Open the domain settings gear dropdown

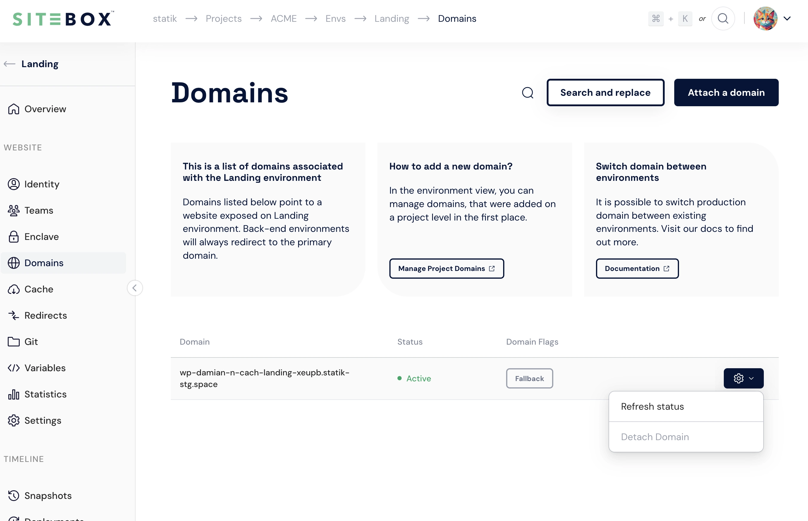coord(744,378)
